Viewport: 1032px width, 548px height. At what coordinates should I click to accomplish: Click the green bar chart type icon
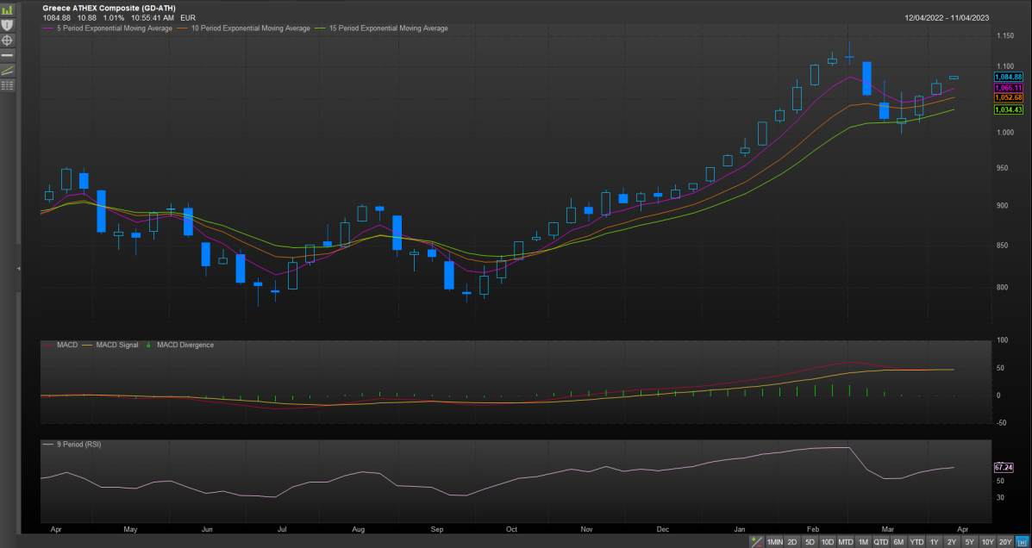pos(7,9)
